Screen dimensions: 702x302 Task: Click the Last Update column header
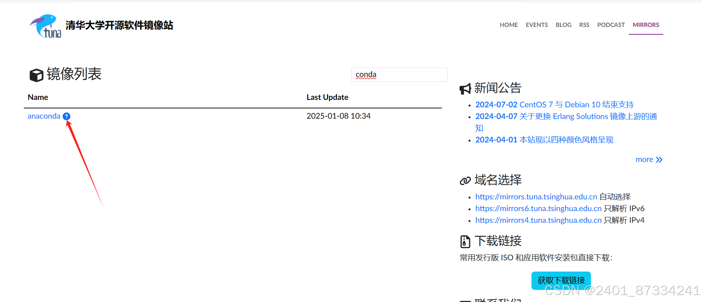(x=327, y=97)
